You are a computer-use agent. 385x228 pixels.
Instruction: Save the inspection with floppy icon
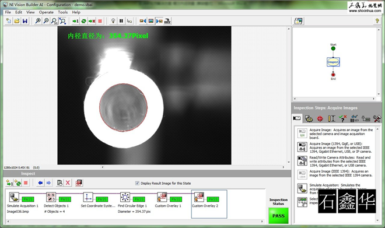point(25,21)
